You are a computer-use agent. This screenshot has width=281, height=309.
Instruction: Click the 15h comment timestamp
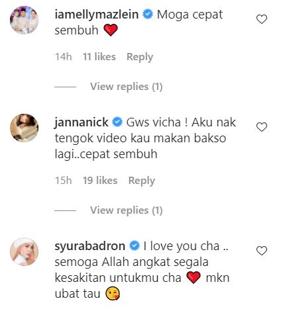[63, 181]
